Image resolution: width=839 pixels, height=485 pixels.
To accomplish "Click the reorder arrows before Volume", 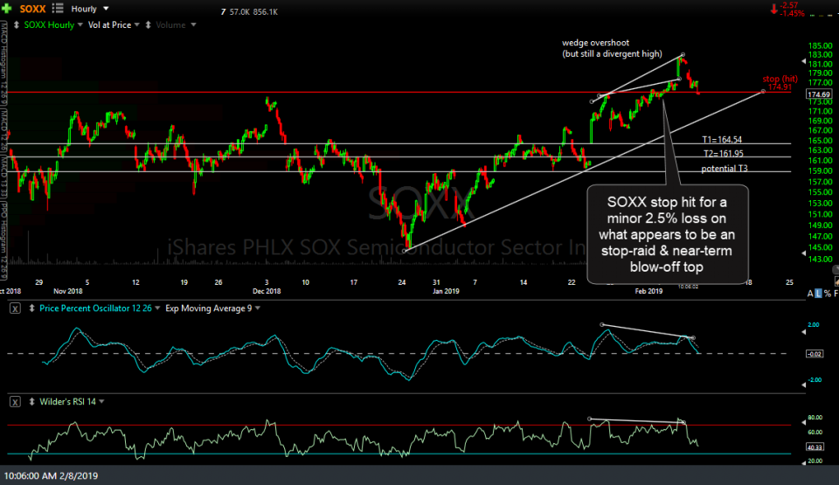I will [x=149, y=24].
